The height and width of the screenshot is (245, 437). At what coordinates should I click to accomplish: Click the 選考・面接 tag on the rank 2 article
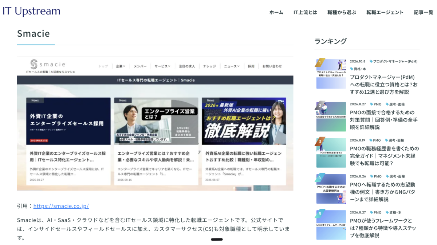395,104
